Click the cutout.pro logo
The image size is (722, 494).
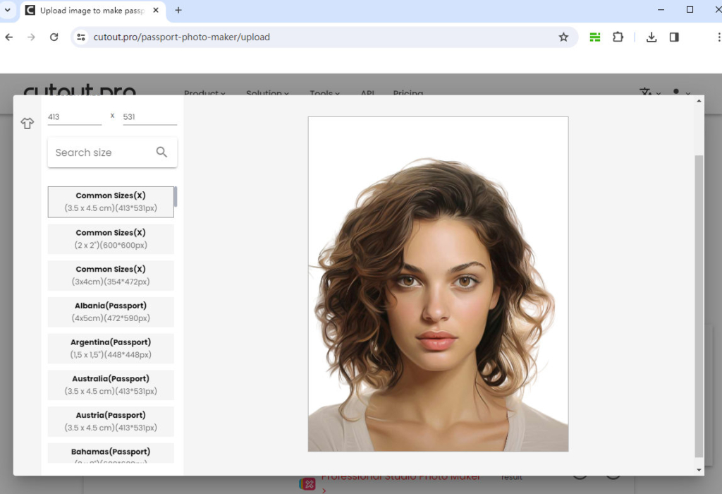pyautogui.click(x=80, y=90)
